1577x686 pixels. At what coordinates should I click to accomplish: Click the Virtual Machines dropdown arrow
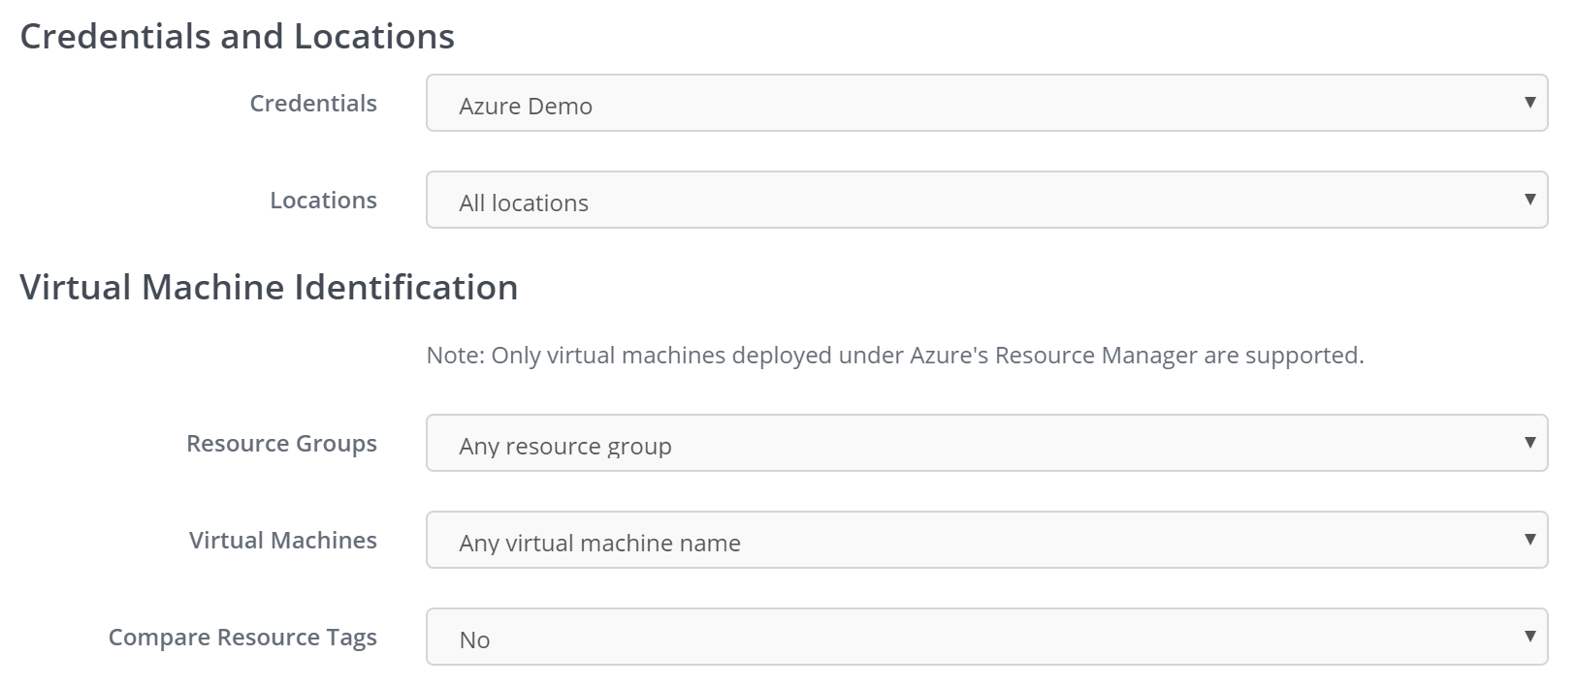coord(1529,540)
